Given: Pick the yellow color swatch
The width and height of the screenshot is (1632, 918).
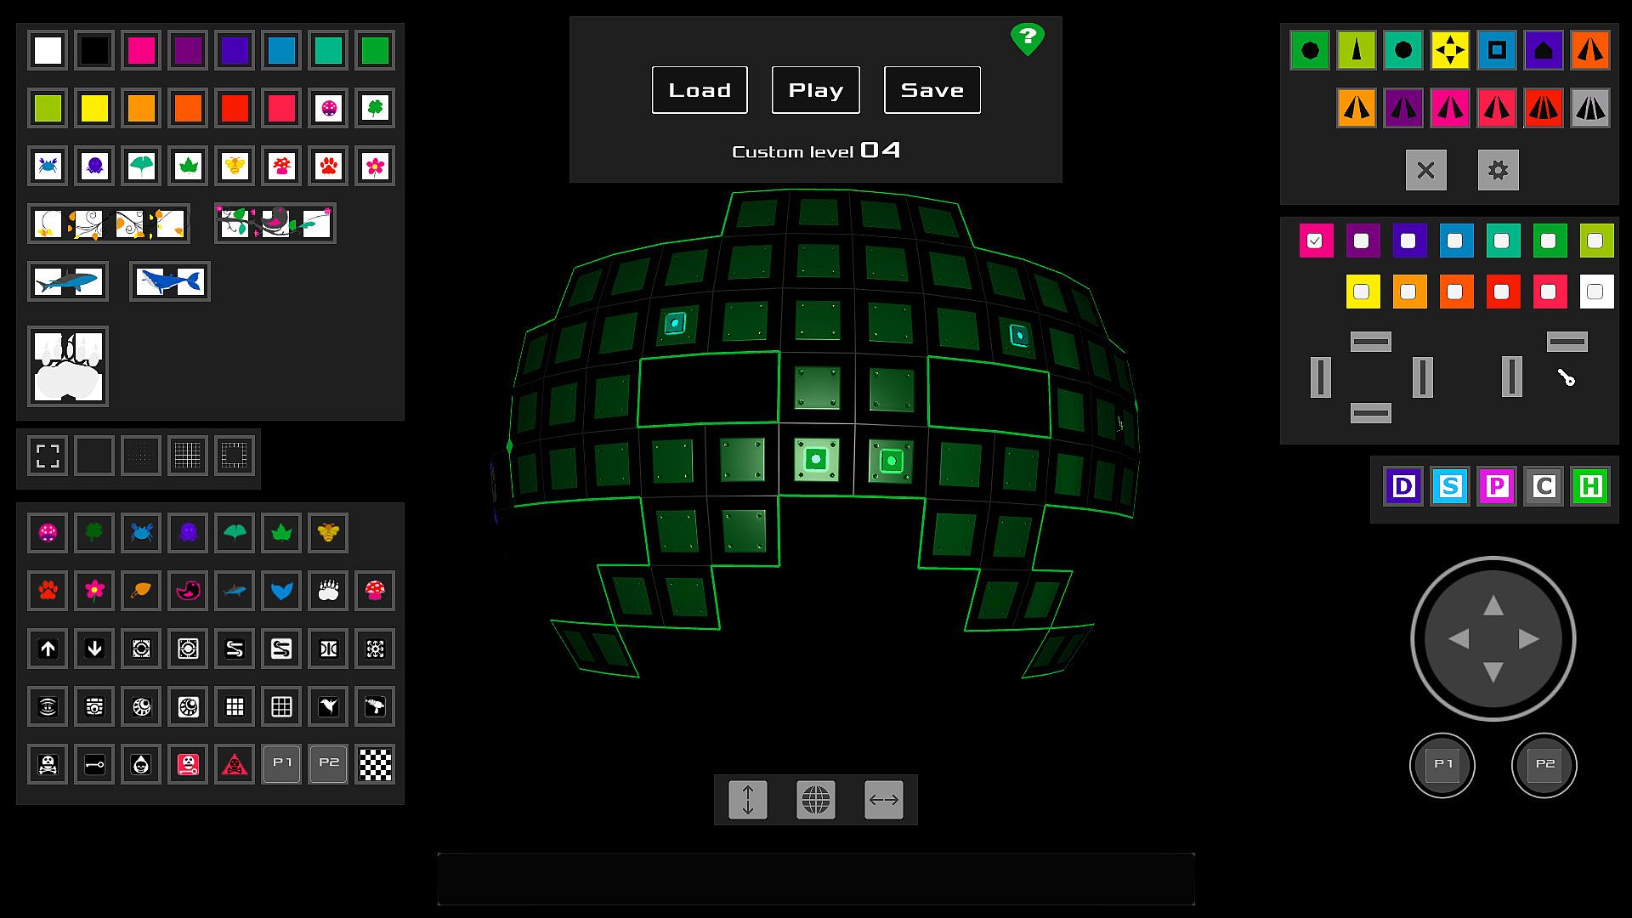Looking at the screenshot, I should 94,109.
